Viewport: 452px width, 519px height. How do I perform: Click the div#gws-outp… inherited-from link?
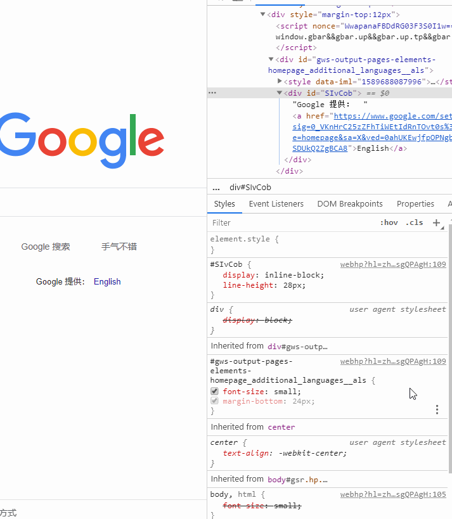(297, 347)
